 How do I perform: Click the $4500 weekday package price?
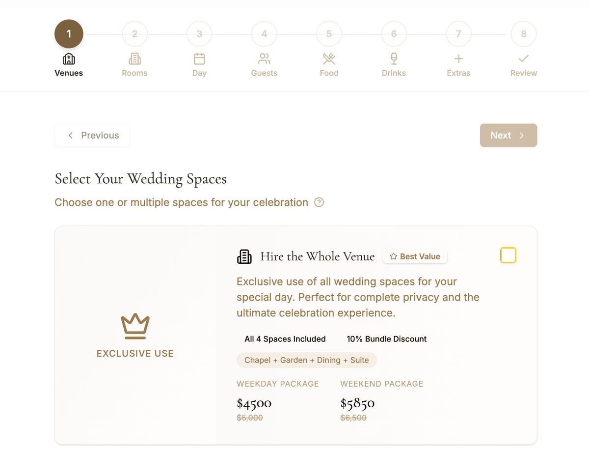click(254, 403)
